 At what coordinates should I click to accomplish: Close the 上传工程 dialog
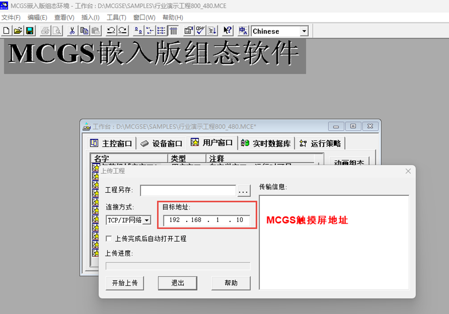(408, 171)
